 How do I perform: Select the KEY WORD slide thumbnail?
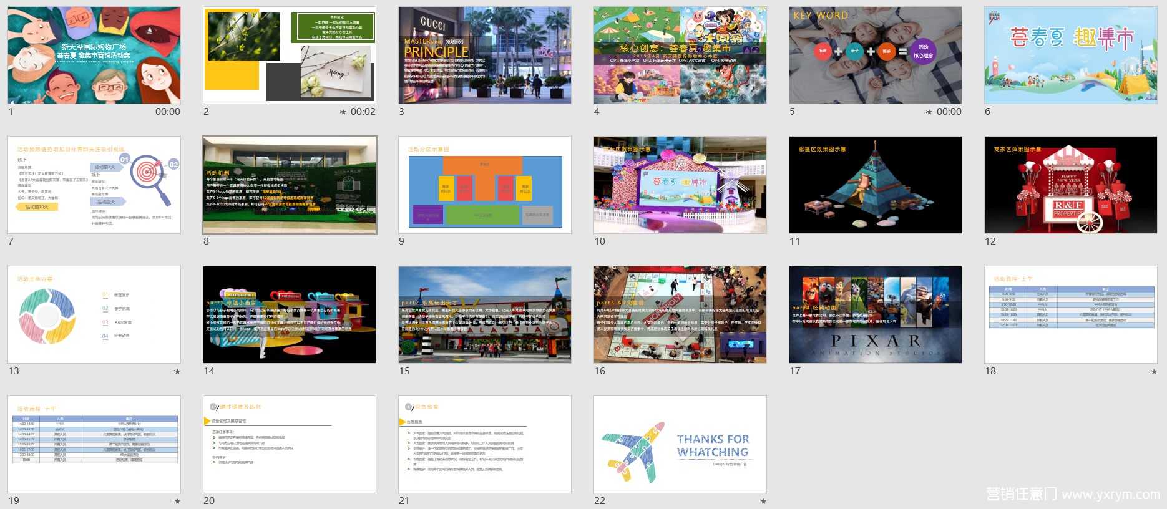coord(876,55)
